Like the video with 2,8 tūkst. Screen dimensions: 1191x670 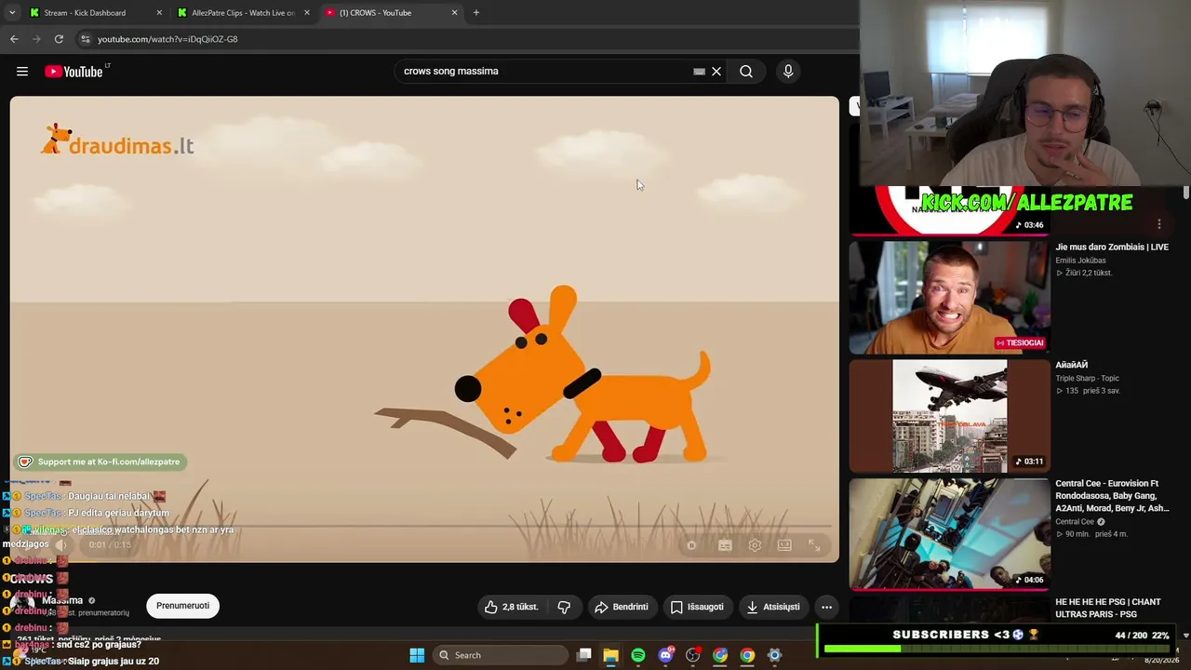(511, 607)
